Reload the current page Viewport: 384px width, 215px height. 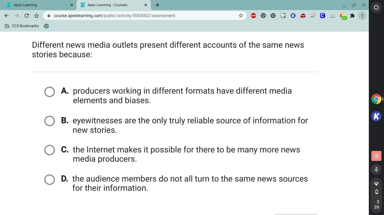[27, 16]
